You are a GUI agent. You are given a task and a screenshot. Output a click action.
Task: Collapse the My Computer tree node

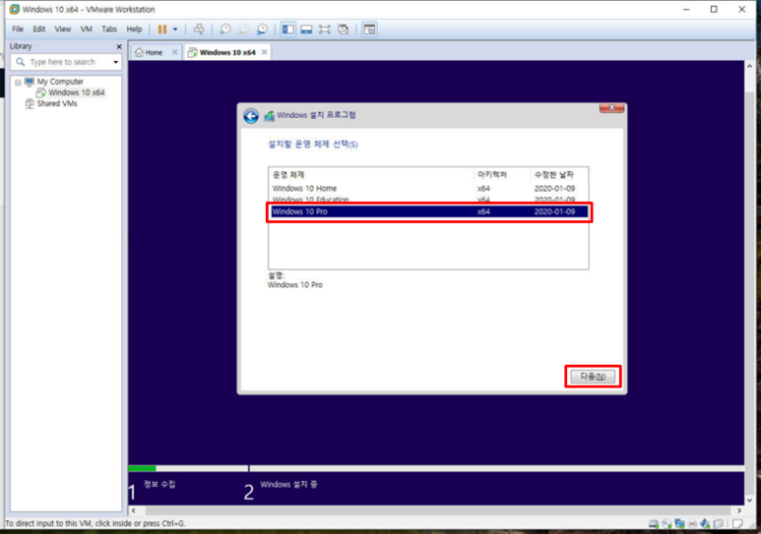(18, 82)
